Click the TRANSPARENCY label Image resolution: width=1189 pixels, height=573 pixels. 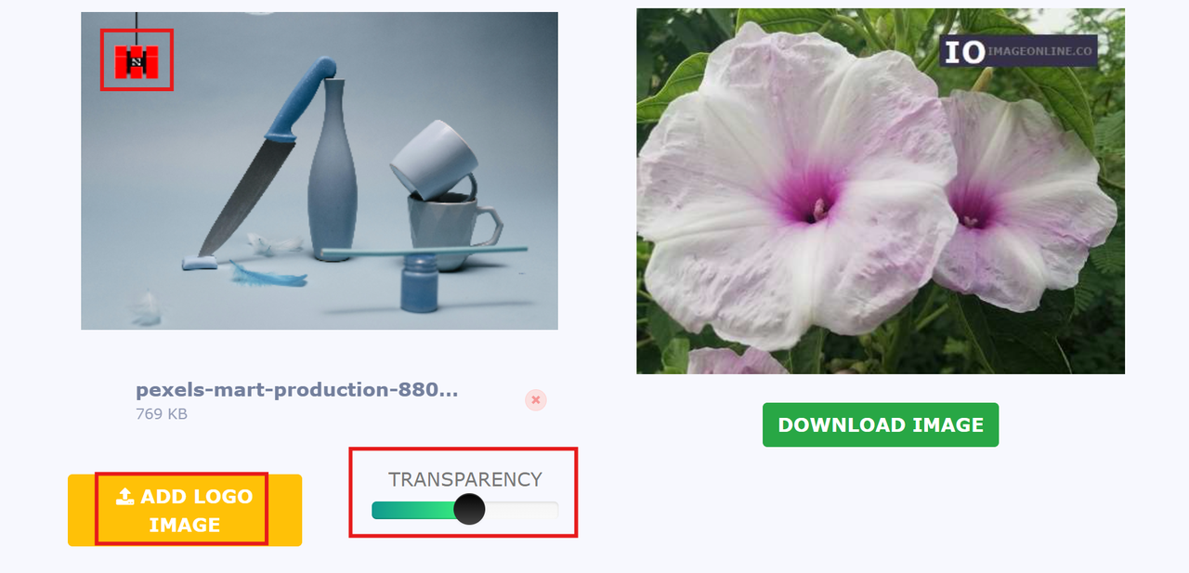click(465, 479)
